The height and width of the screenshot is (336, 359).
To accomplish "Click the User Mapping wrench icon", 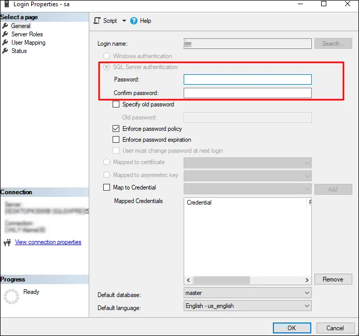I will coord(5,43).
